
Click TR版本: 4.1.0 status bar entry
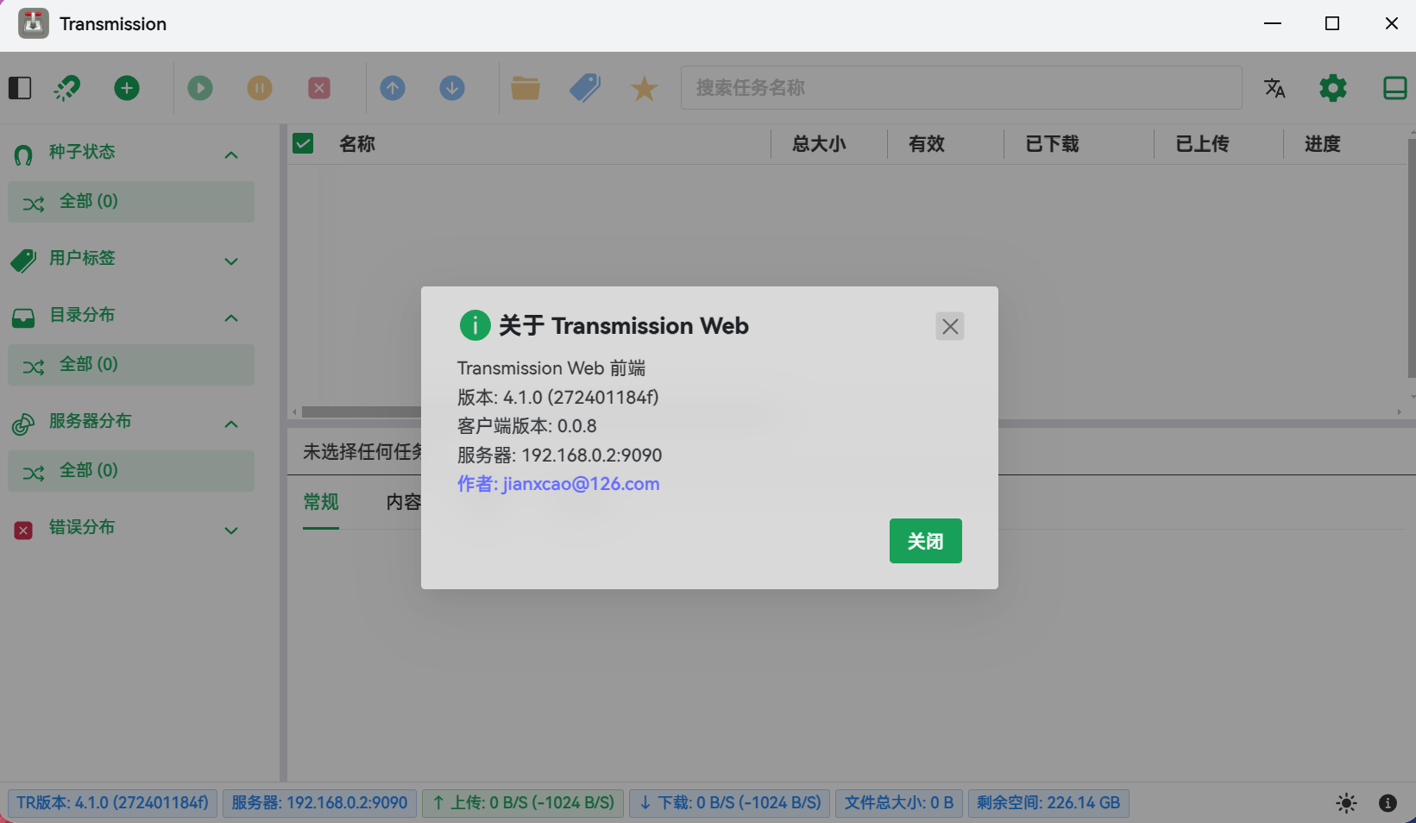[112, 803]
